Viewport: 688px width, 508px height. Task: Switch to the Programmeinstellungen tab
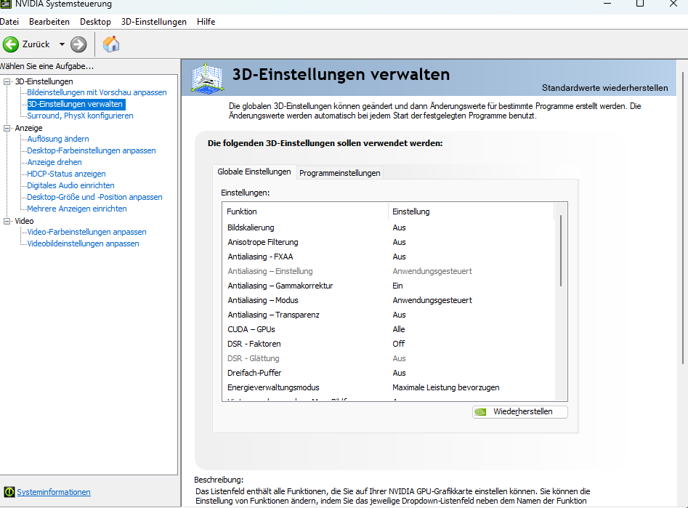(x=339, y=173)
